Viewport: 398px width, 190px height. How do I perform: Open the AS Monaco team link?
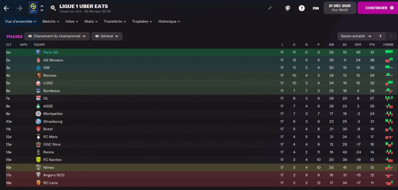click(x=53, y=60)
